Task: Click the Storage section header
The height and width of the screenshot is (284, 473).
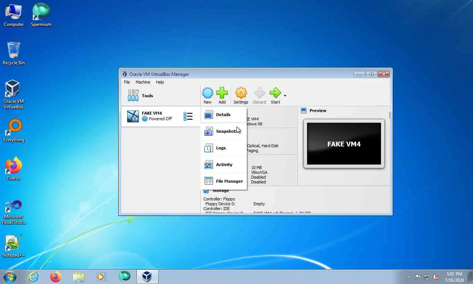Action: [221, 190]
